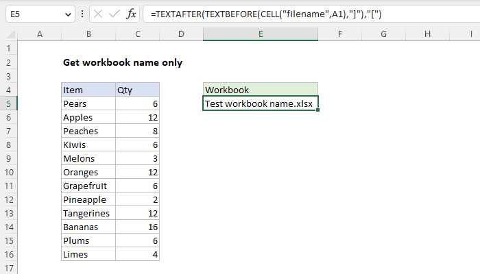Image resolution: width=480 pixels, height=274 pixels.
Task: Select the 'Kiwis' cell
Action: [88, 145]
